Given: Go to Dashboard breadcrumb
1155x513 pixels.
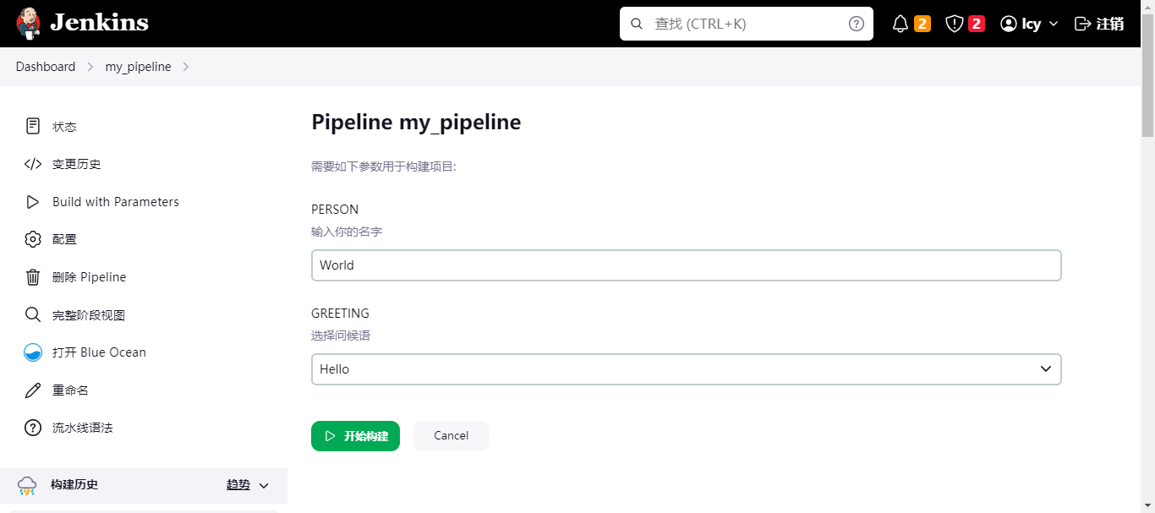Looking at the screenshot, I should [x=46, y=67].
